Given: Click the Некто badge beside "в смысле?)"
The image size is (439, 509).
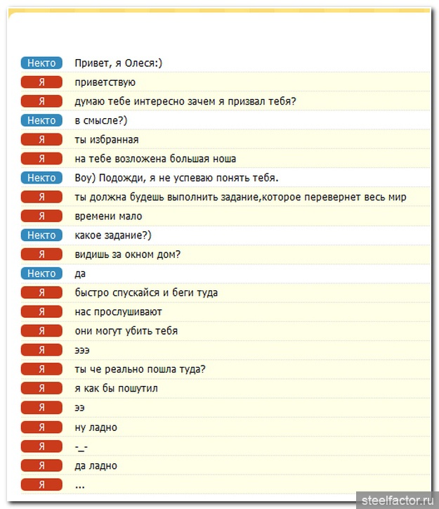Looking at the screenshot, I should coord(41,120).
